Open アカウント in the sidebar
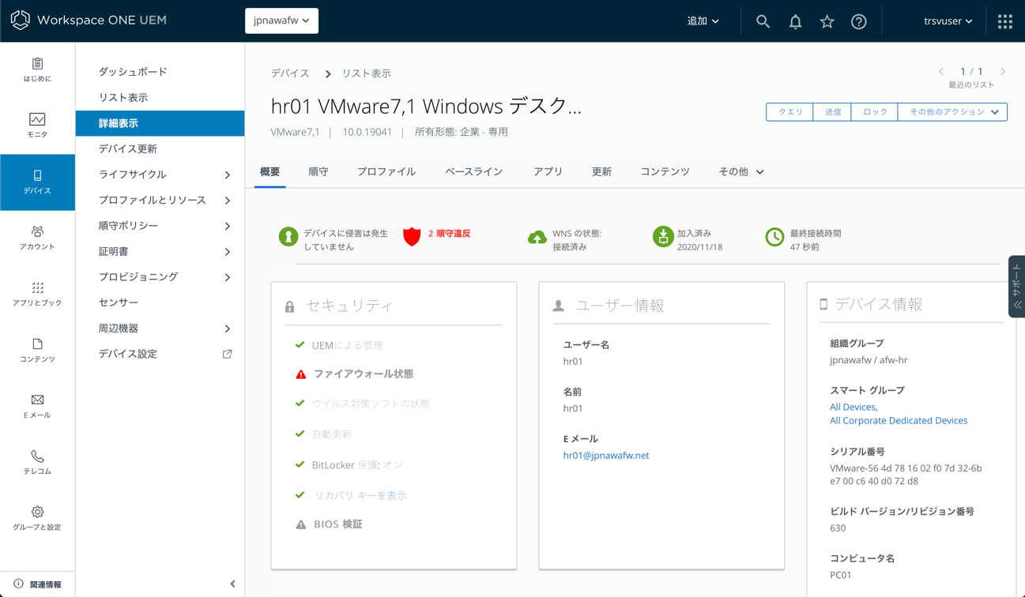Image resolution: width=1025 pixels, height=597 pixels. point(37,238)
